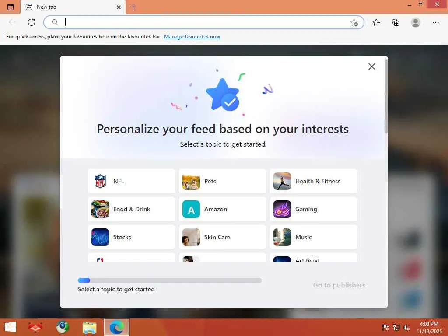Click the Microsoft Edge taskbar icon
The height and width of the screenshot is (336, 448).
tap(116, 327)
